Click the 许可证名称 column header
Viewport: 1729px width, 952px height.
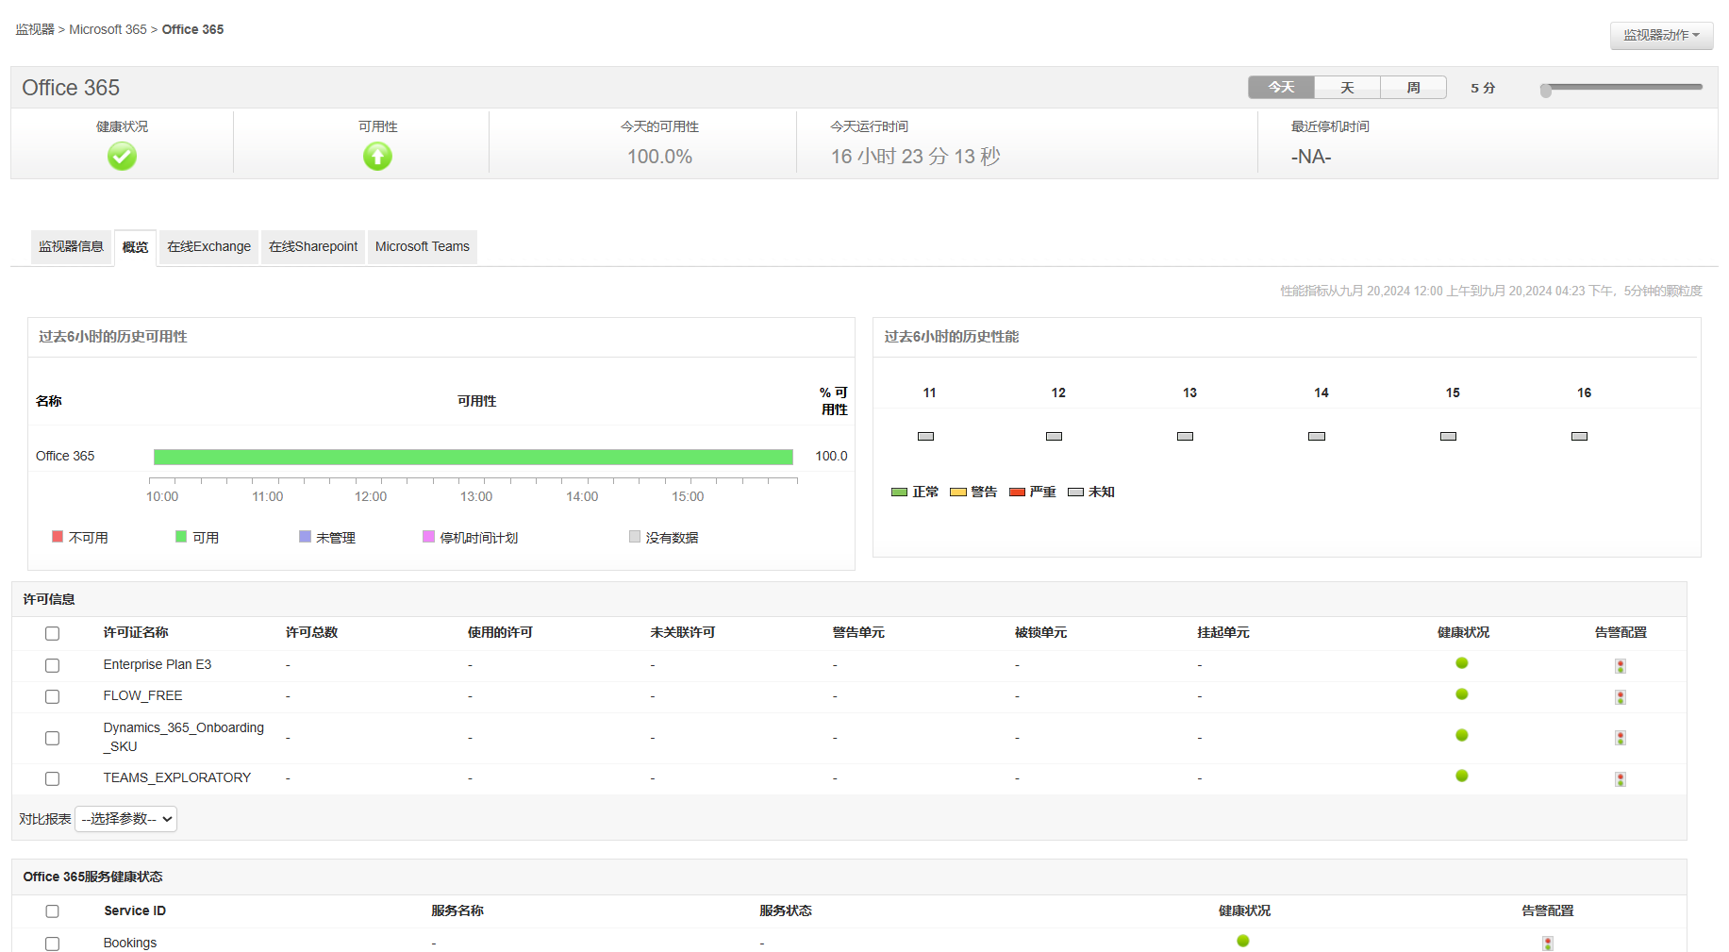136,632
